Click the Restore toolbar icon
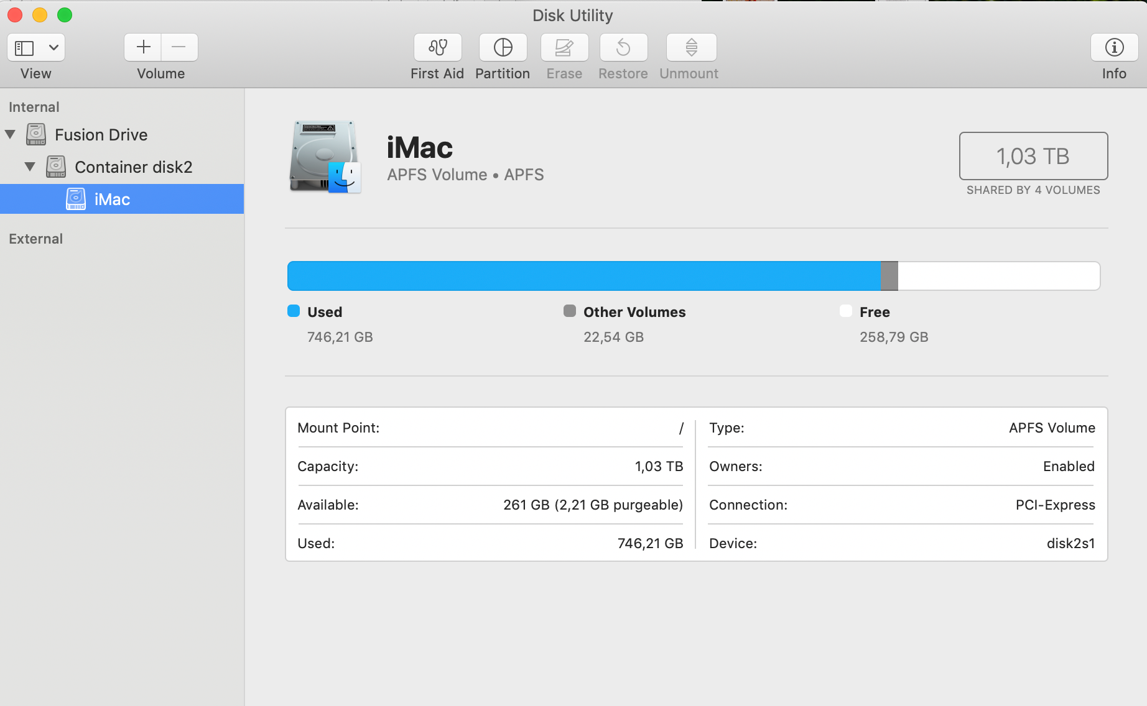 point(623,47)
